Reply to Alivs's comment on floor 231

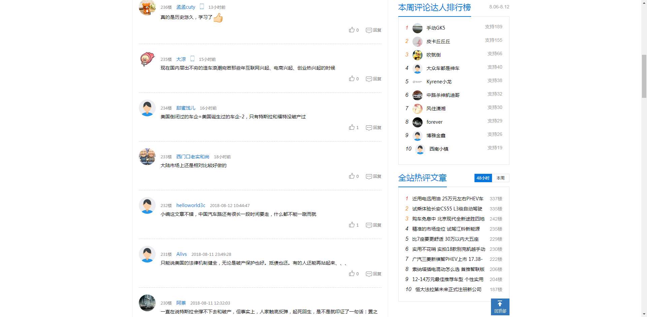tap(373, 274)
